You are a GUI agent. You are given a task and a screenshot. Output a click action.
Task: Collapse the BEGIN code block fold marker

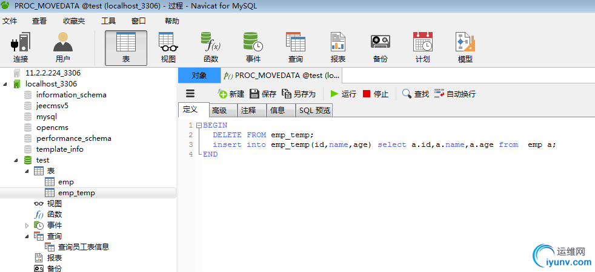(199, 125)
